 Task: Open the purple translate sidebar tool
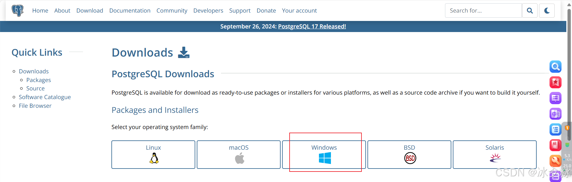[555, 114]
